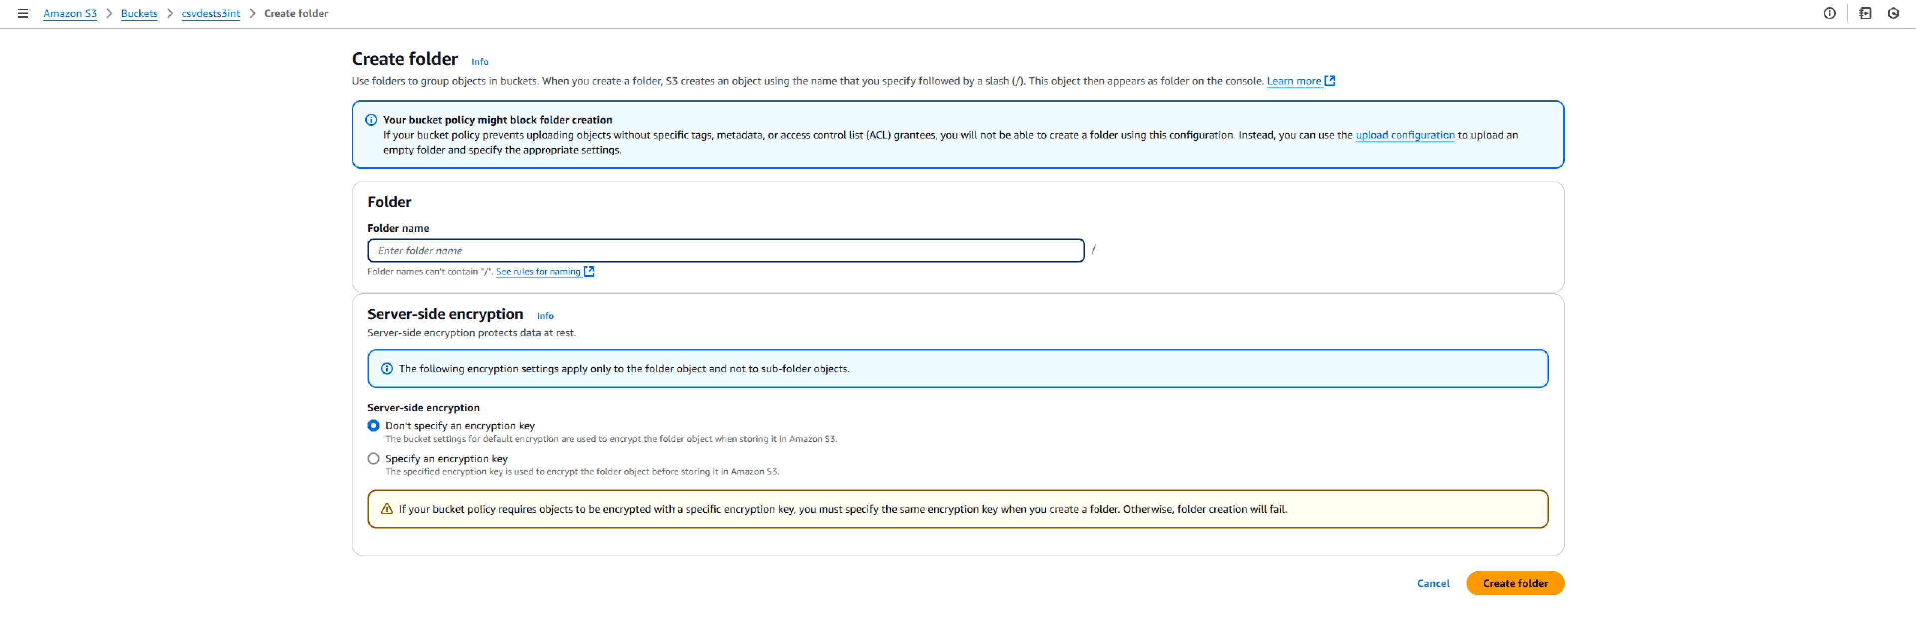Click the external link icon beside Learn more
The image size is (1916, 622).
tap(1329, 80)
